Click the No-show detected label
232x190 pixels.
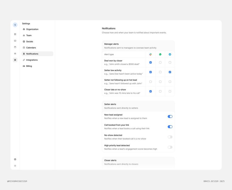click(x=113, y=135)
